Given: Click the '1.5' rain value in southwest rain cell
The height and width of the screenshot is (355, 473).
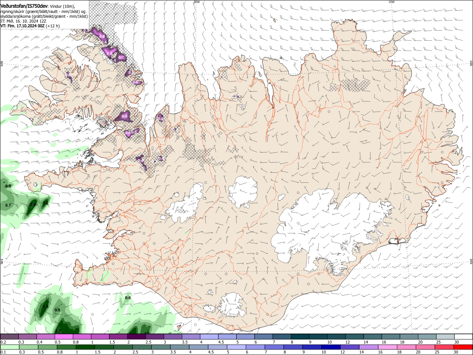Looking at the screenshot, I should click(45, 307).
